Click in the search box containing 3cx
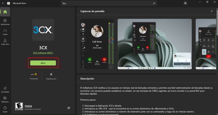Image resolution: width=218 pixels, height=115 pixels. coord(109,3)
